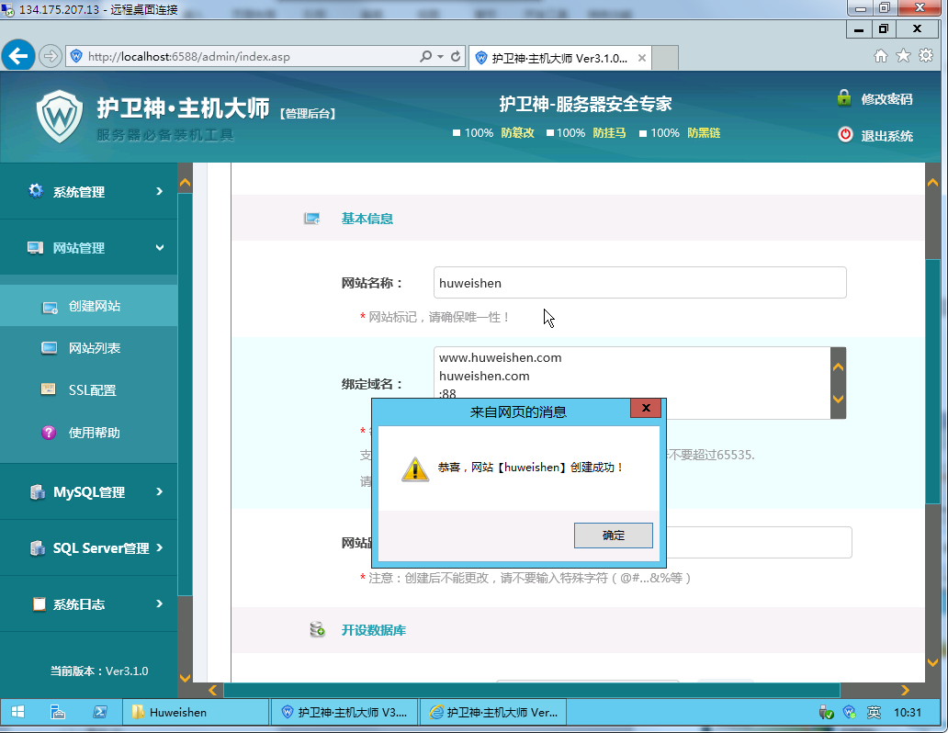Open 护卫神·主机大师 Ver IE taskbar item
This screenshot has height=733, width=948.
(493, 713)
